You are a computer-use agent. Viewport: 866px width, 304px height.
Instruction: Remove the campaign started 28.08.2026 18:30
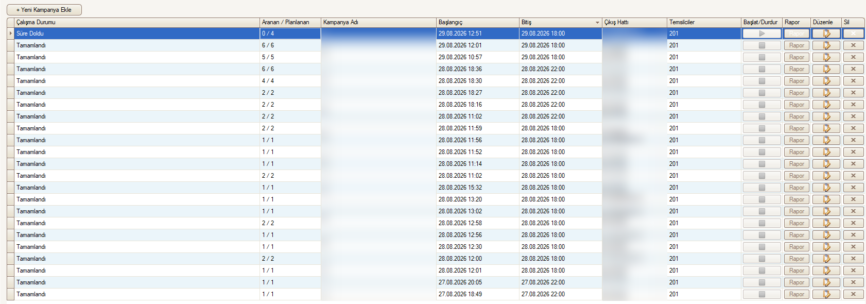click(x=853, y=81)
